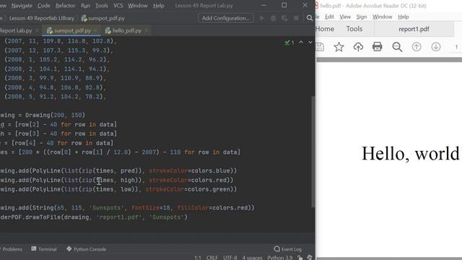The height and width of the screenshot is (260, 462).
Task: Switch to the Report Lab.py editor tab
Action: pyautogui.click(x=16, y=30)
